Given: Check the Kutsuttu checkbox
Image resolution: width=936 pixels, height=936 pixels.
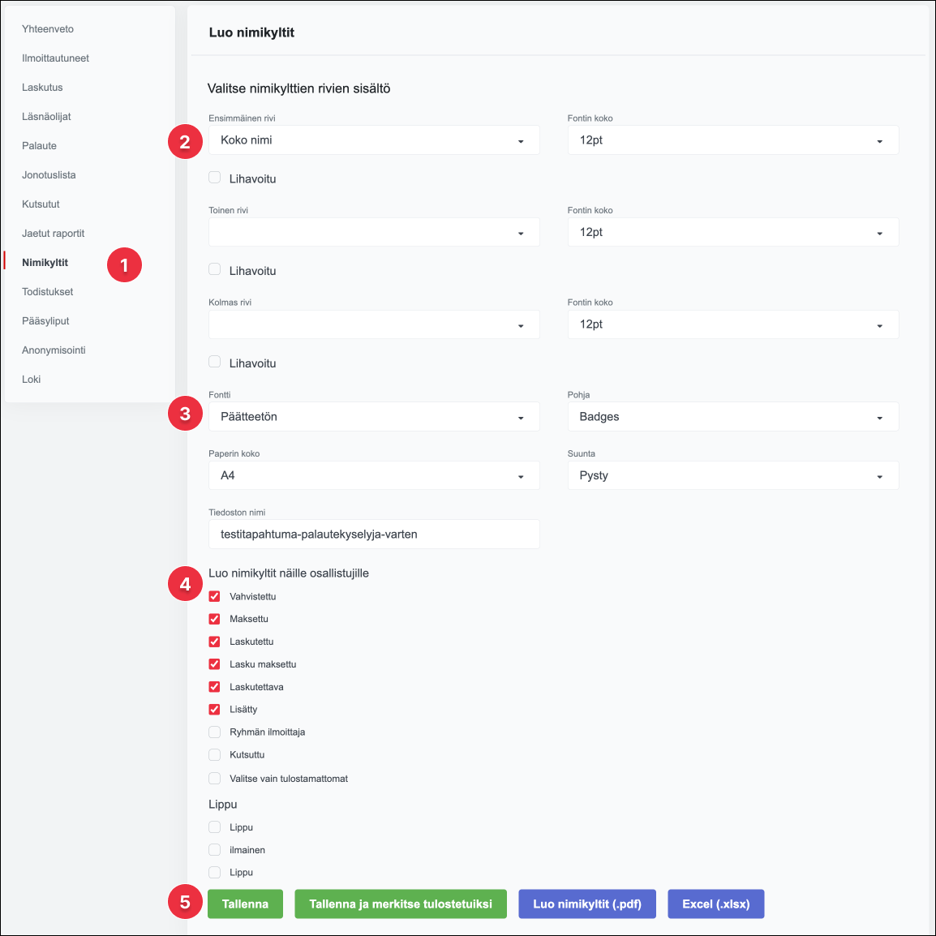Looking at the screenshot, I should coord(214,754).
